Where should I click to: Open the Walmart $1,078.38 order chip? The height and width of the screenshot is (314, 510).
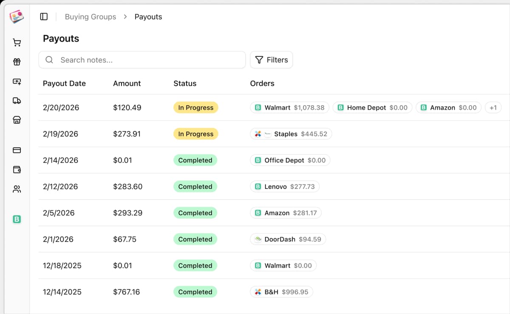[289, 108]
